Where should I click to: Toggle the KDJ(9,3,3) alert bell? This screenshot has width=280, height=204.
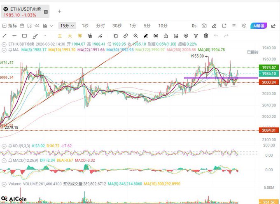click(x=10, y=146)
